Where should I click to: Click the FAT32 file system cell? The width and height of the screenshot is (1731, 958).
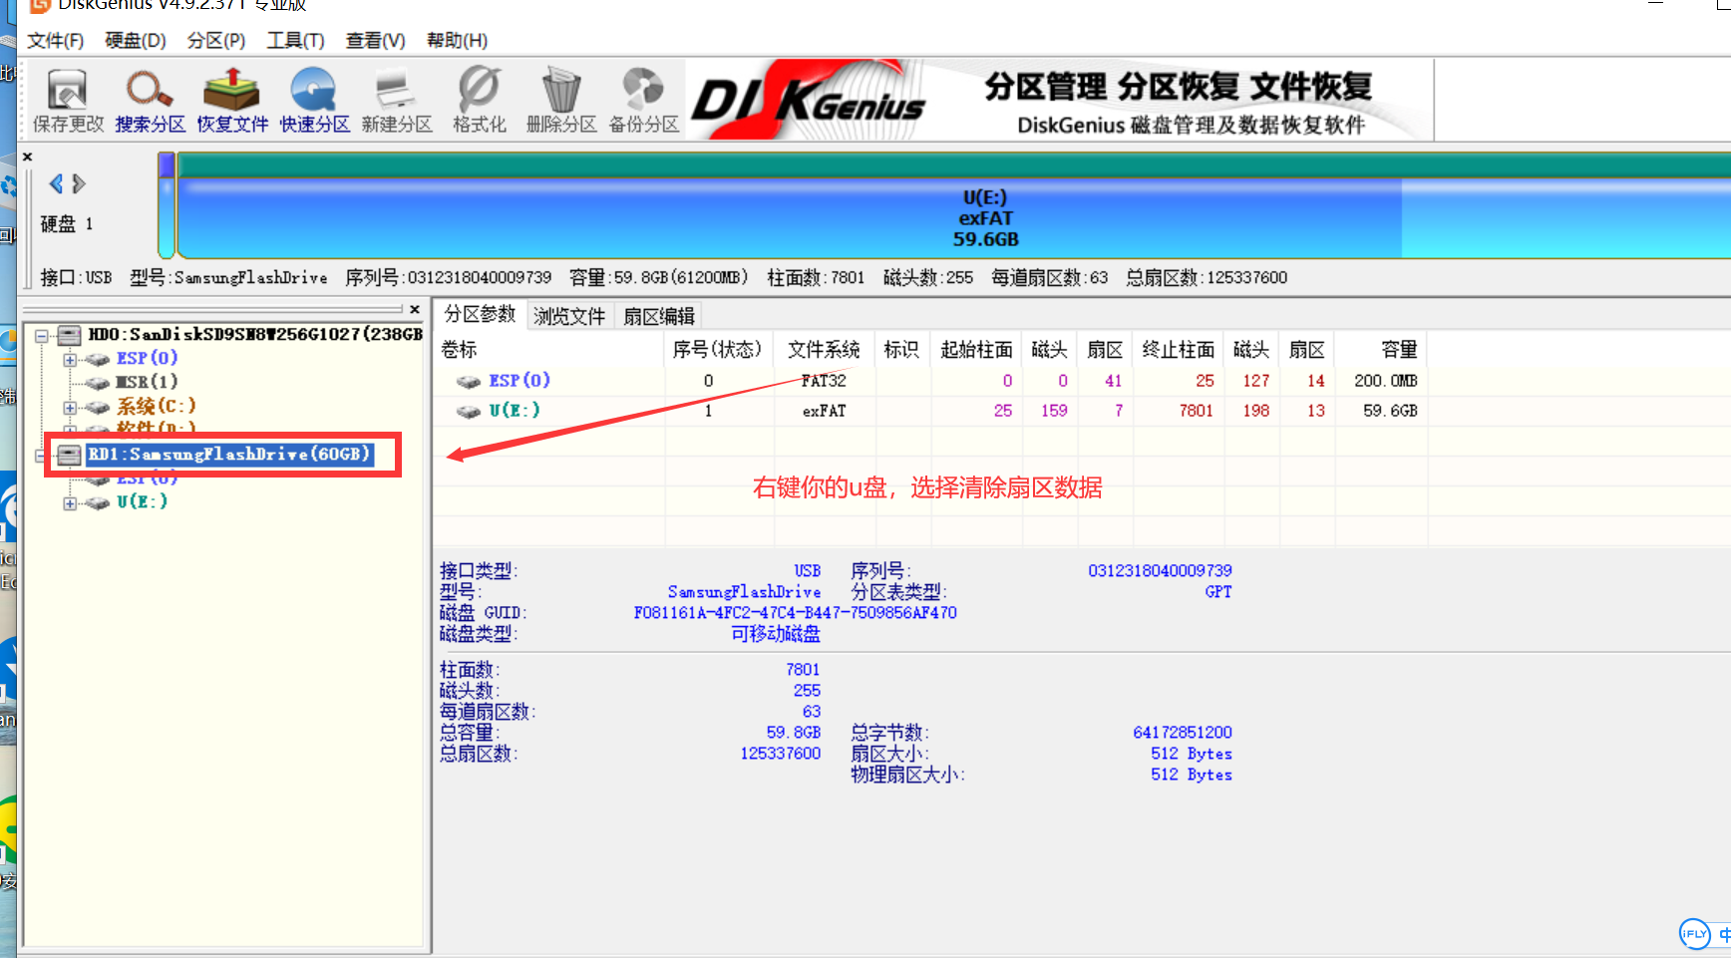coord(824,381)
